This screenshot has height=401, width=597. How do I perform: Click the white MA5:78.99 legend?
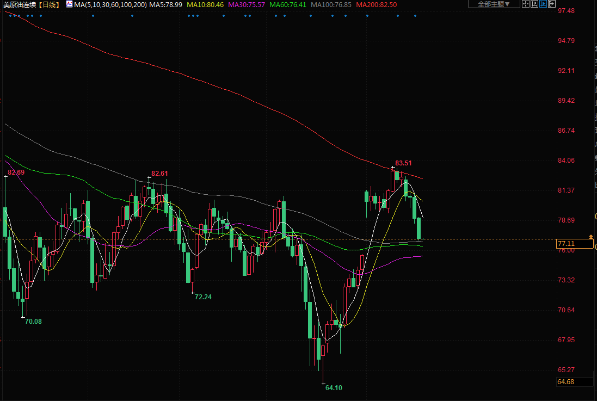tap(165, 4)
